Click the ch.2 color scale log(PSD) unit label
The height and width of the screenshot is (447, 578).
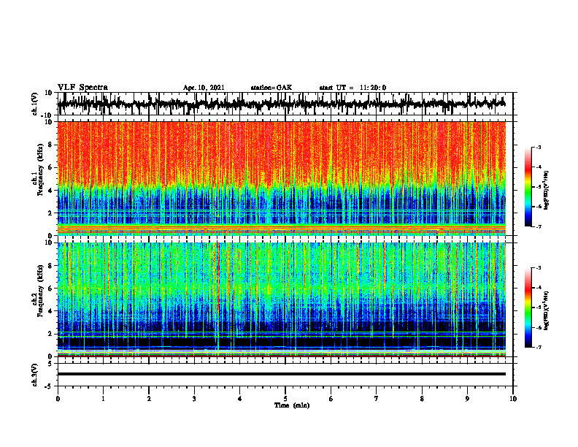point(547,310)
